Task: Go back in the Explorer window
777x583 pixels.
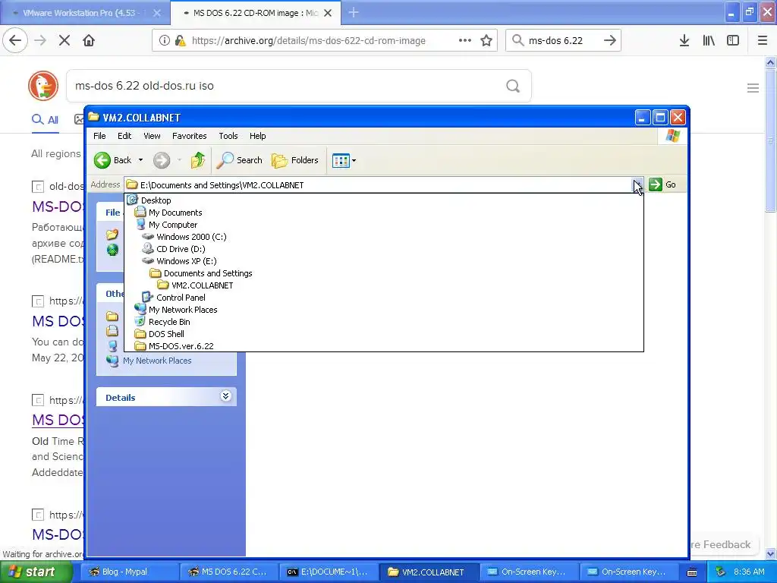Action: [x=113, y=160]
